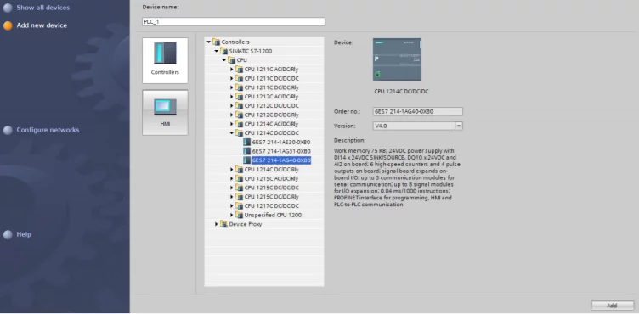Click the CPU 1214C DC/DC/DC device preview image
Viewport: 639px width, 314px height.
click(x=397, y=60)
